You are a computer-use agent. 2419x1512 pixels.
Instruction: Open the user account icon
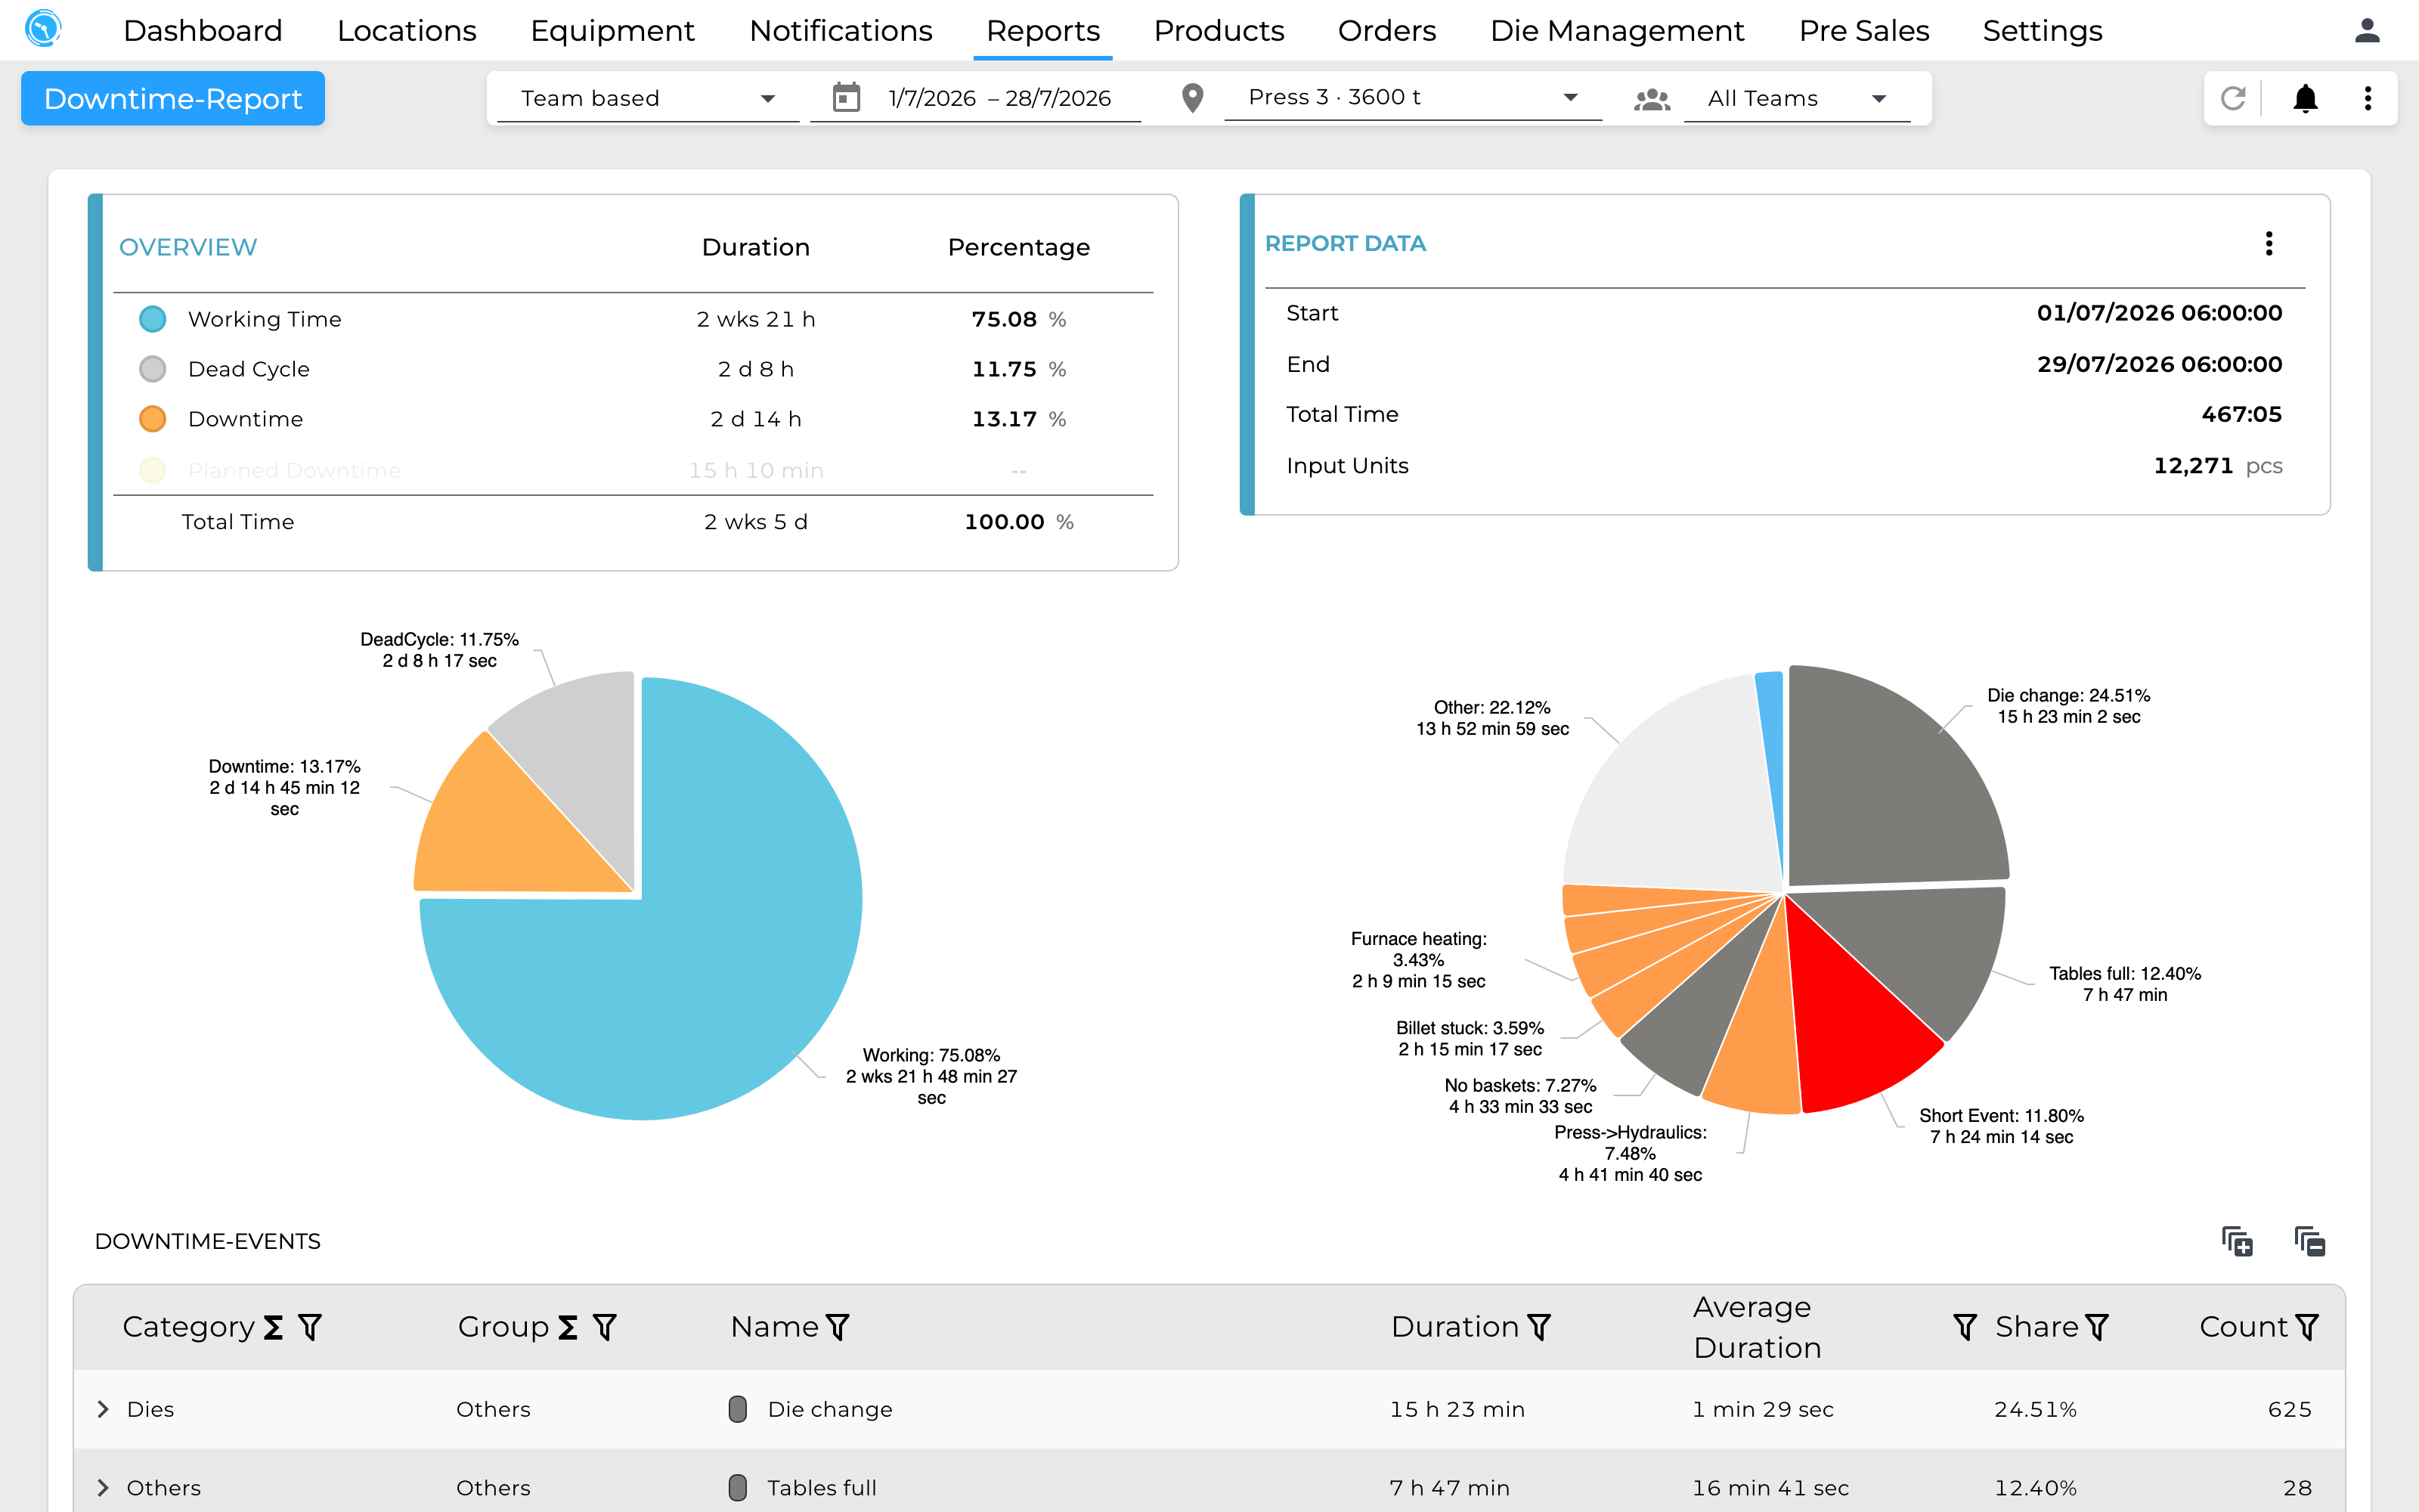coord(2367,30)
